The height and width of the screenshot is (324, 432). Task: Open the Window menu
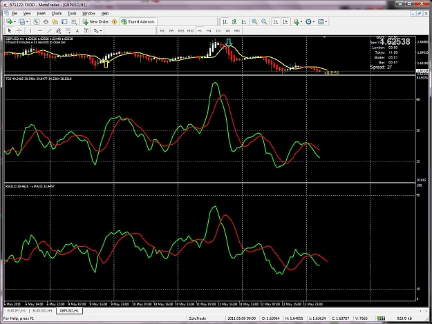[88, 13]
